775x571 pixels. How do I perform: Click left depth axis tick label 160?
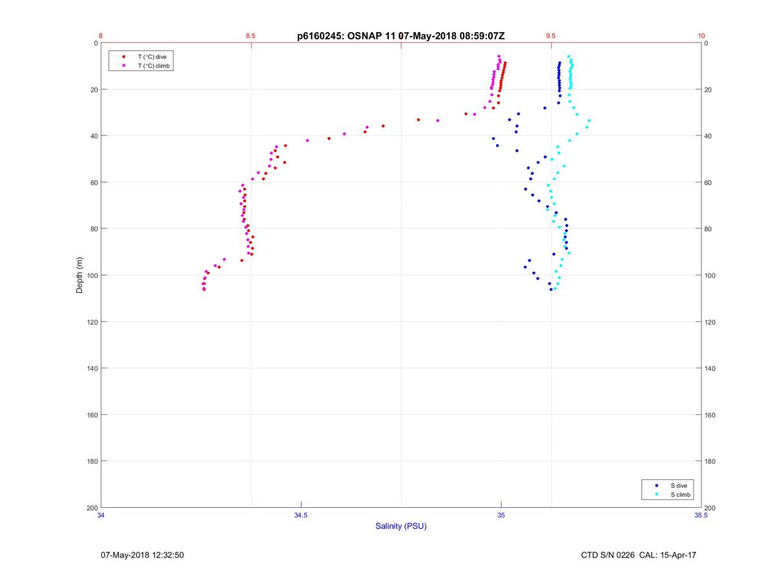pyautogui.click(x=91, y=415)
